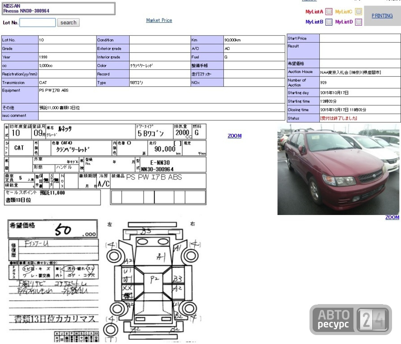Click ZOOM link under car photo
This screenshot has height=344, width=401.
(392, 217)
